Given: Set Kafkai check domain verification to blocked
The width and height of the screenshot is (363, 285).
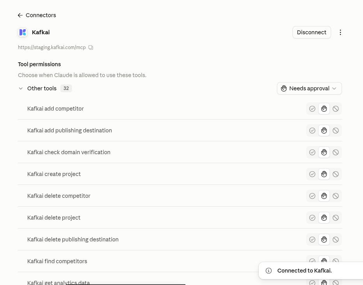Looking at the screenshot, I should pos(336,152).
